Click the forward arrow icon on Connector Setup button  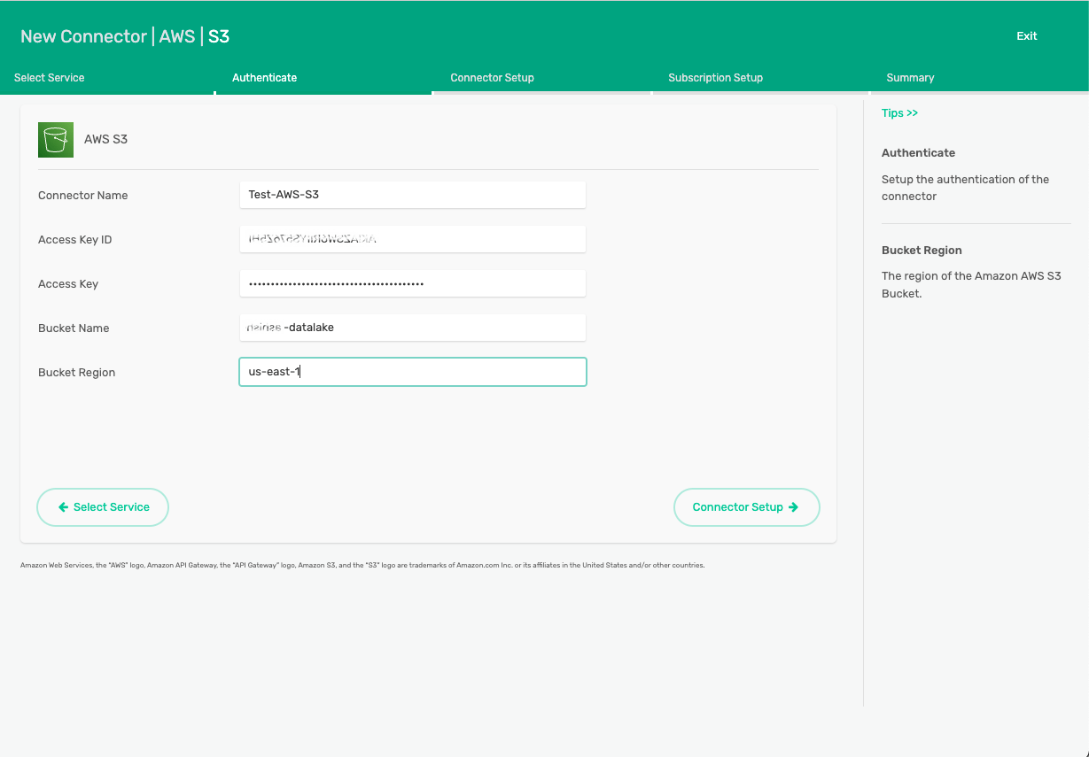tap(792, 507)
